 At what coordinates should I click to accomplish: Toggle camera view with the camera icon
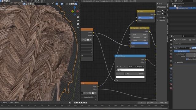[x=78, y=24]
